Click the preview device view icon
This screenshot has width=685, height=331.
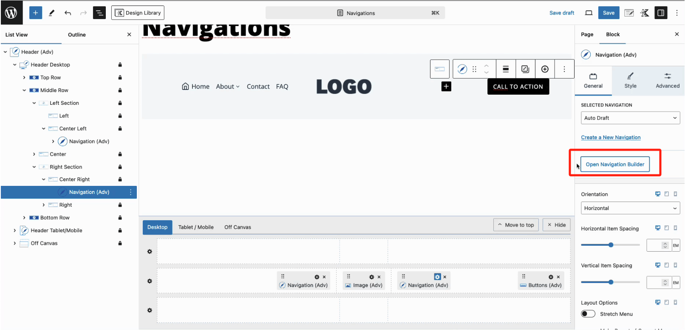pyautogui.click(x=589, y=13)
